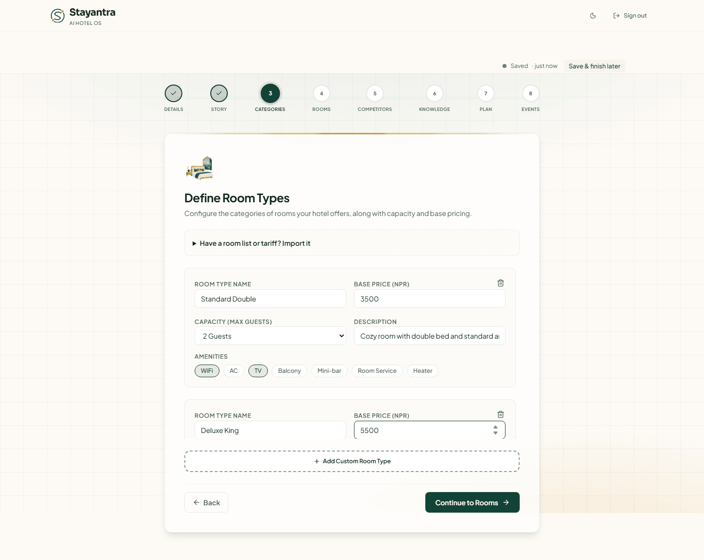Click the Back button
Screen dimensions: 704x560
click(x=206, y=502)
